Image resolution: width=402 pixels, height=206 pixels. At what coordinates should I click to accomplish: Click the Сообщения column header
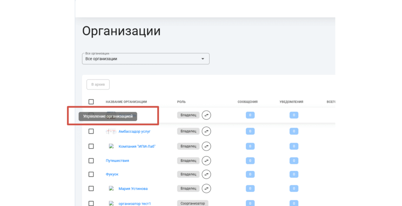(247, 102)
